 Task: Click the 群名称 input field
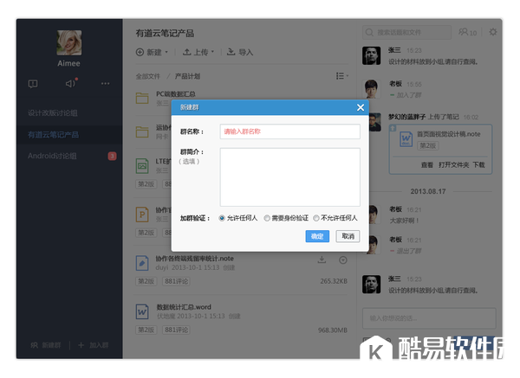pyautogui.click(x=289, y=131)
